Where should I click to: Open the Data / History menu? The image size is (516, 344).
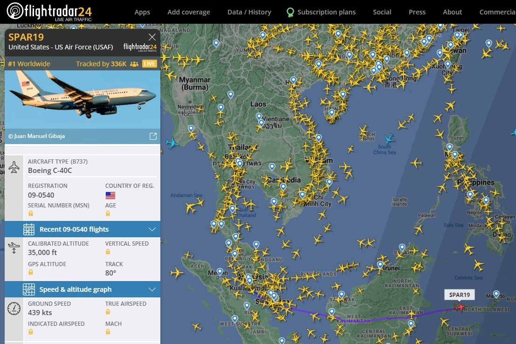(249, 12)
